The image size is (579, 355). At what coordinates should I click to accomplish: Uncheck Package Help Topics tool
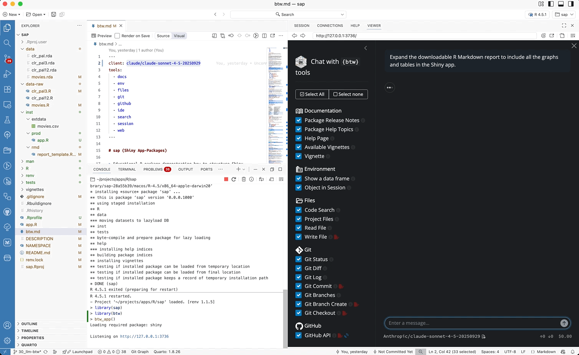coord(298,129)
